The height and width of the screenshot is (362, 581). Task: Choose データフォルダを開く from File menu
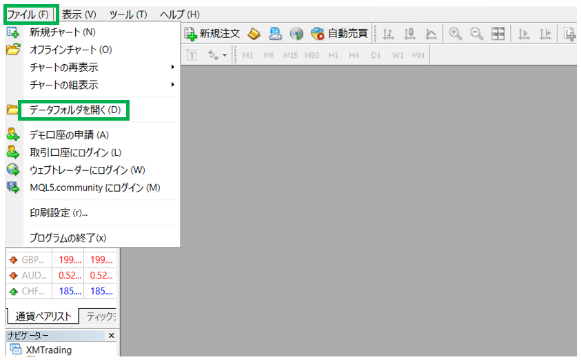(75, 110)
